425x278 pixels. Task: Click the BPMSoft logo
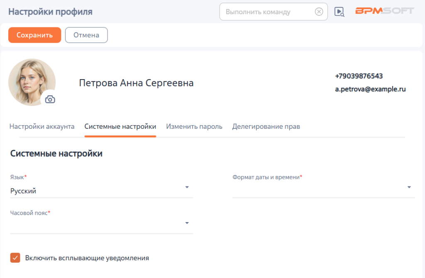pos(385,11)
